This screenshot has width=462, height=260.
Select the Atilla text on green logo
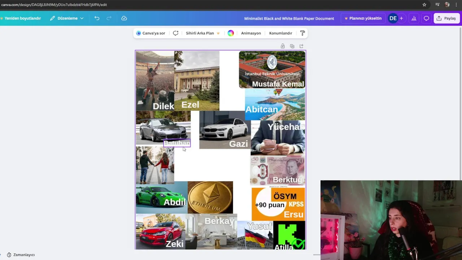pyautogui.click(x=284, y=247)
